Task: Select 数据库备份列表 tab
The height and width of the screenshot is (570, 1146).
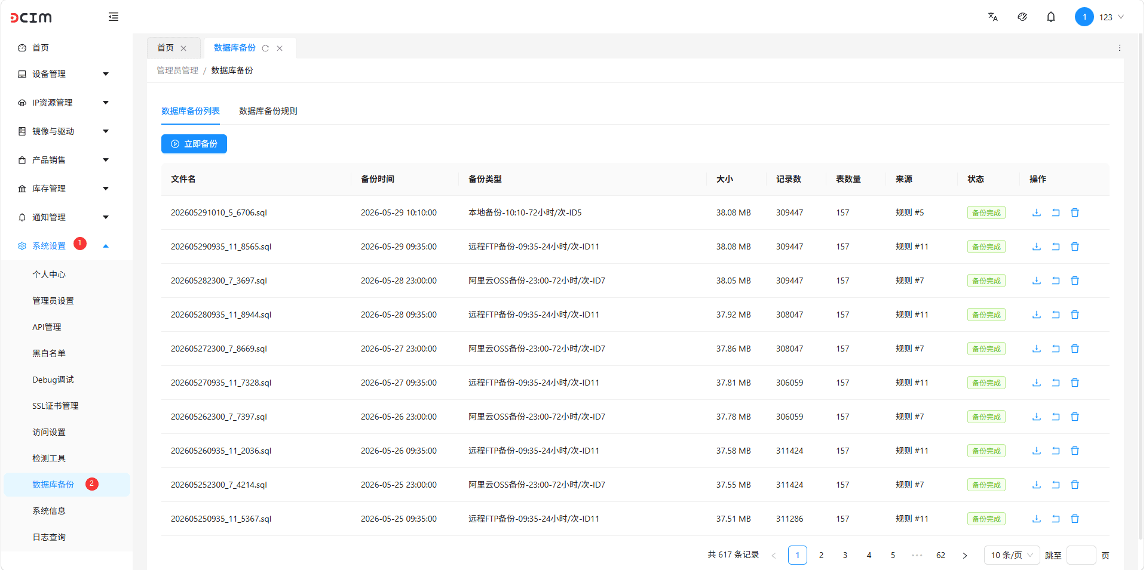Action: [191, 111]
